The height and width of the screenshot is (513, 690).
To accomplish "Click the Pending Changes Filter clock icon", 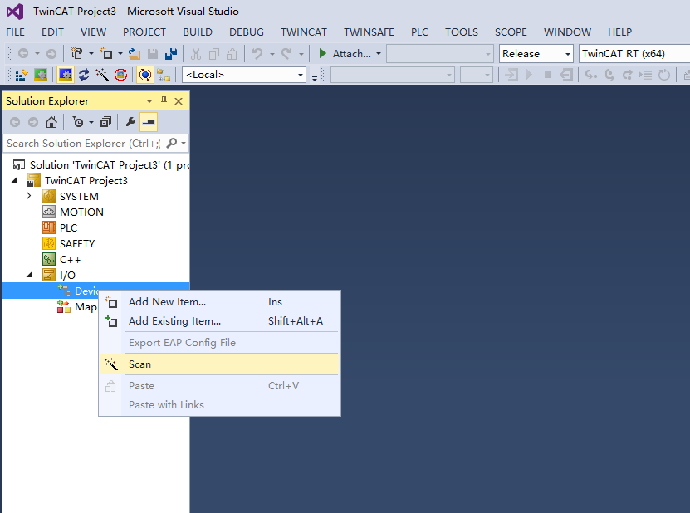I will (x=78, y=122).
